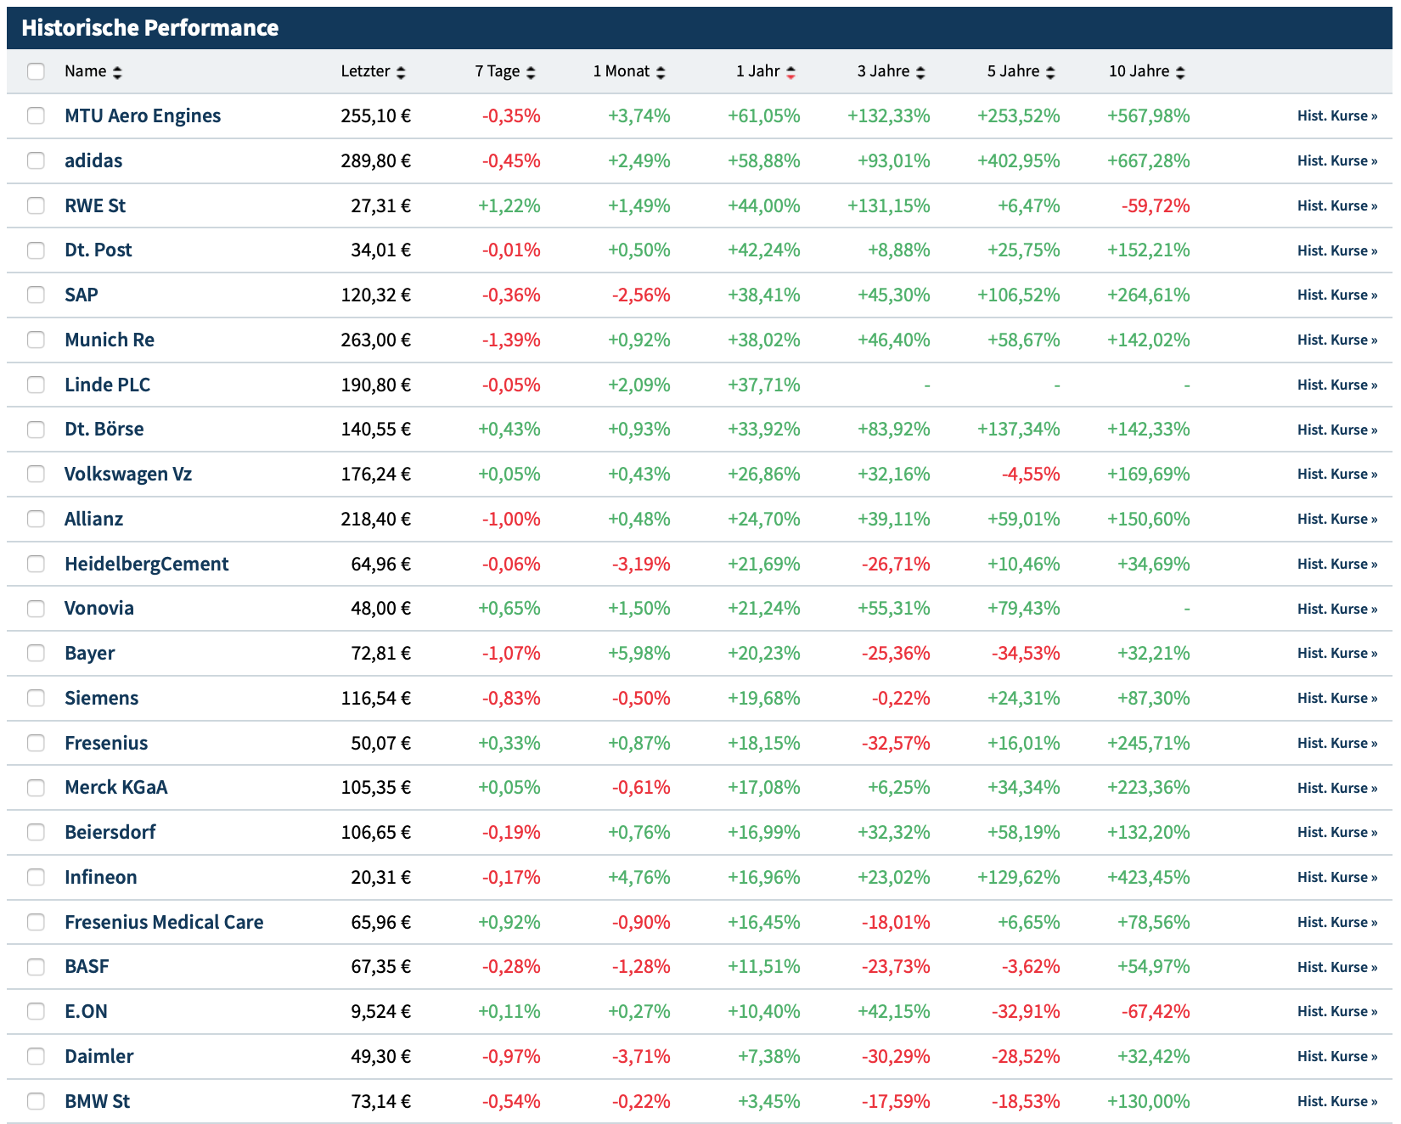
Task: Select the SAP row checkbox
Action: (36, 295)
